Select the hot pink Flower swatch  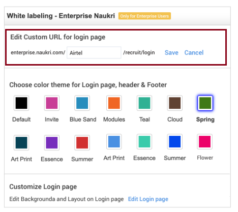[x=204, y=141]
